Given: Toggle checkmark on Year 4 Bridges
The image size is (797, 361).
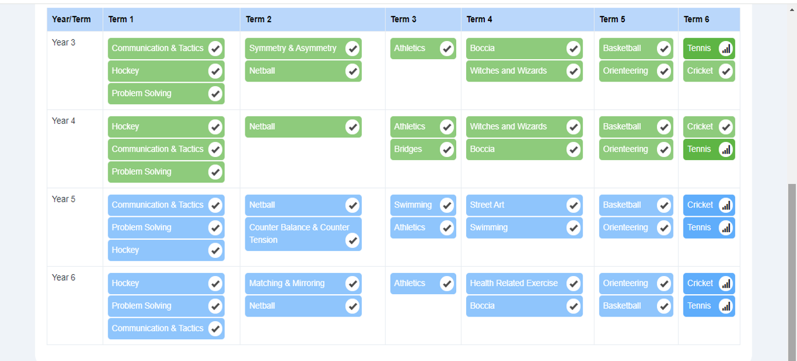Looking at the screenshot, I should [x=447, y=149].
